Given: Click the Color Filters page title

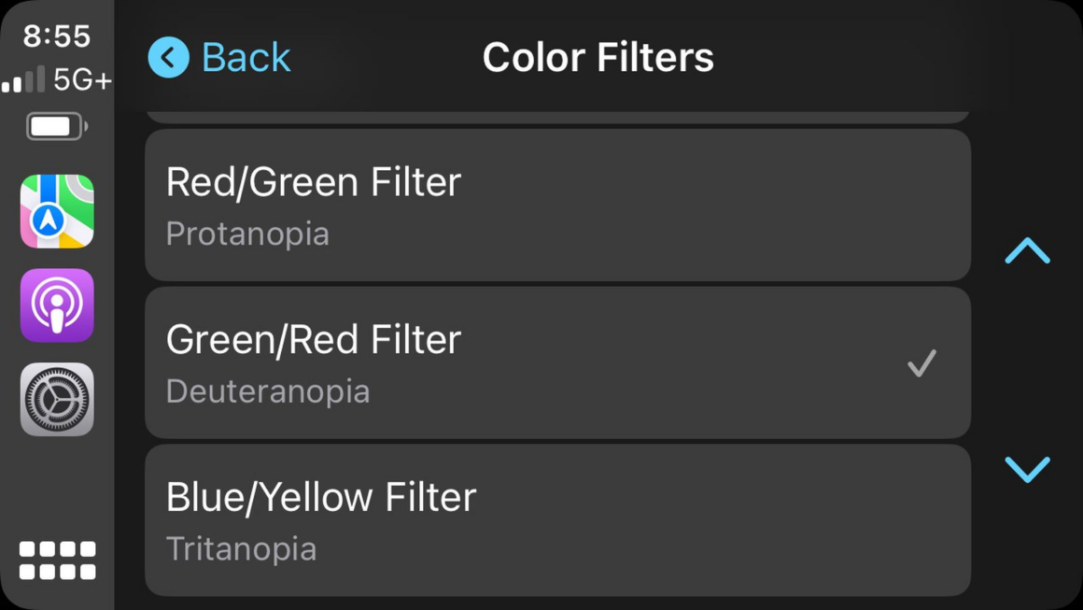Looking at the screenshot, I should (x=598, y=57).
